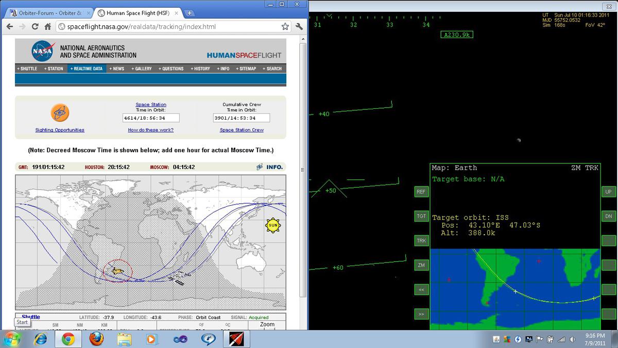Image resolution: width=618 pixels, height=348 pixels.
Task: Open 'How do these work?' link
Action: 151,130
